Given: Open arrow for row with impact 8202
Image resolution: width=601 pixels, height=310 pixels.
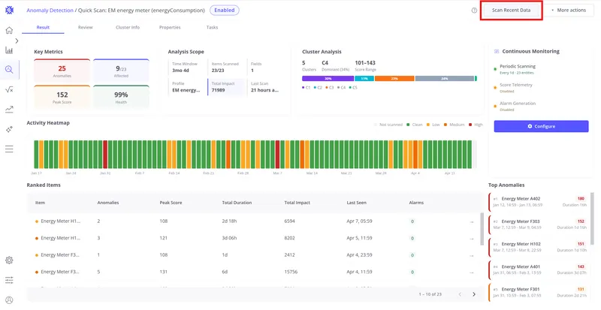Looking at the screenshot, I should tap(472, 239).
